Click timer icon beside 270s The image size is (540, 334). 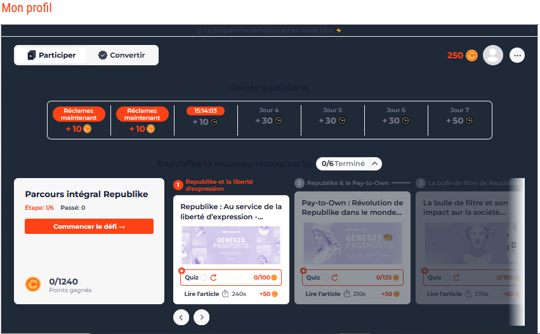tap(468, 293)
